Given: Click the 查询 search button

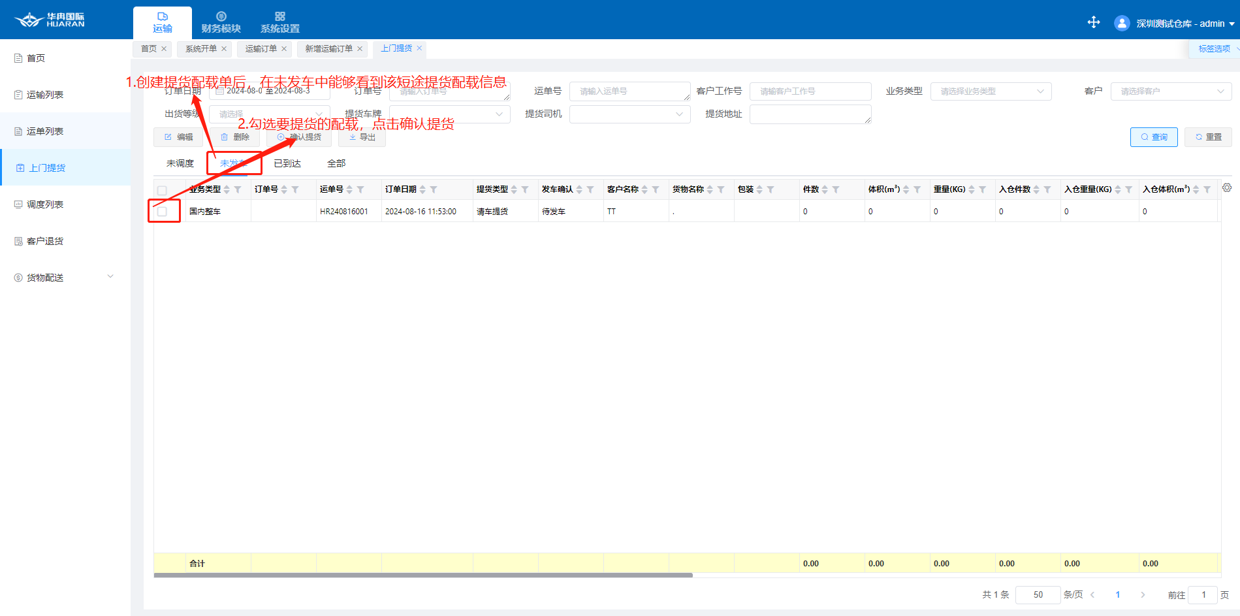Looking at the screenshot, I should 1154,137.
